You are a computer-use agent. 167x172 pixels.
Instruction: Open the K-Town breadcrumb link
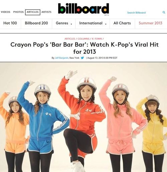click(x=97, y=39)
